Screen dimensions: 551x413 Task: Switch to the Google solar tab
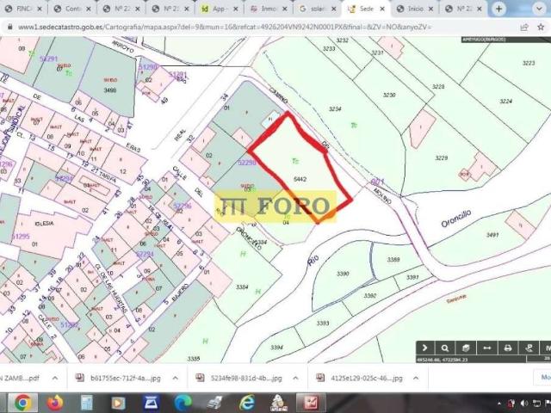coord(317,9)
